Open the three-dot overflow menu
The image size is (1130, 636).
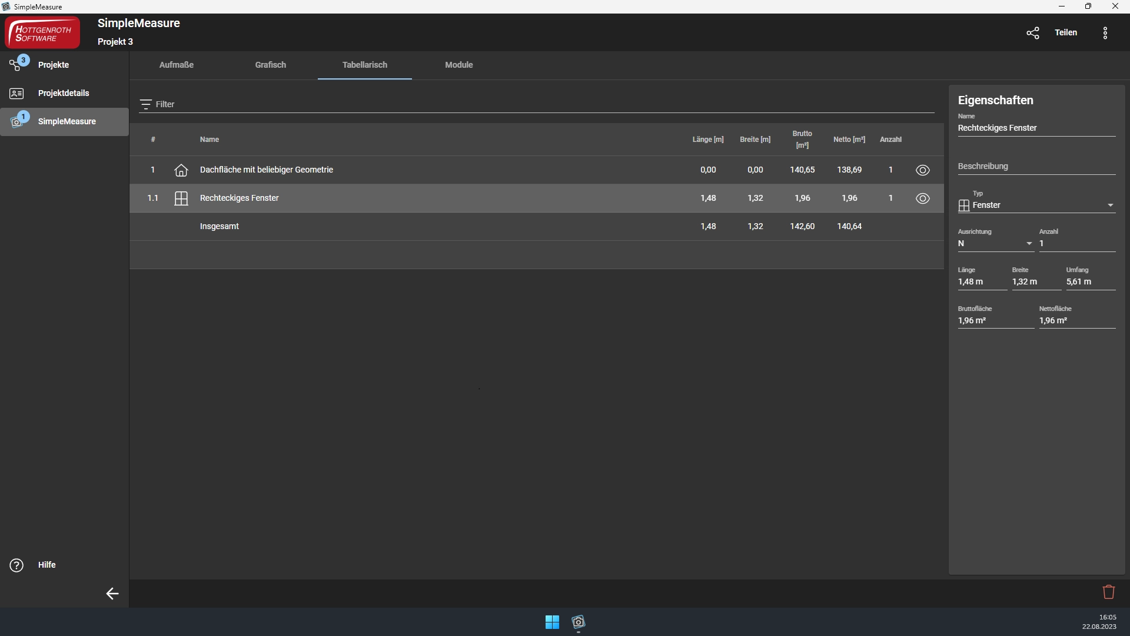tap(1105, 33)
